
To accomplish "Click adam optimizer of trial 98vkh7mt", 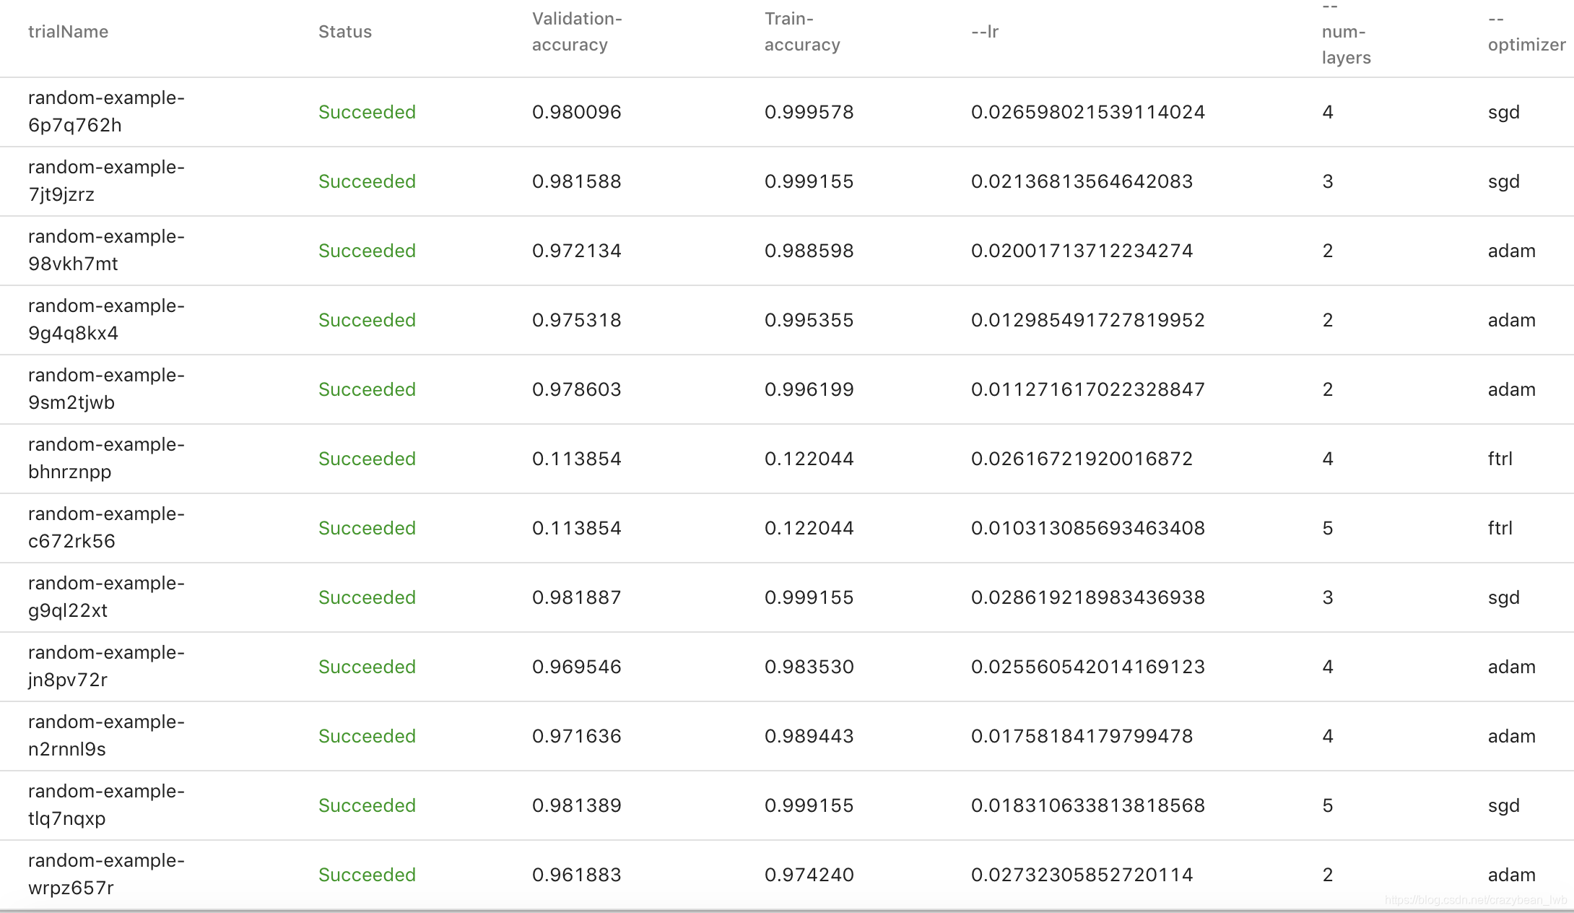I will click(1512, 251).
